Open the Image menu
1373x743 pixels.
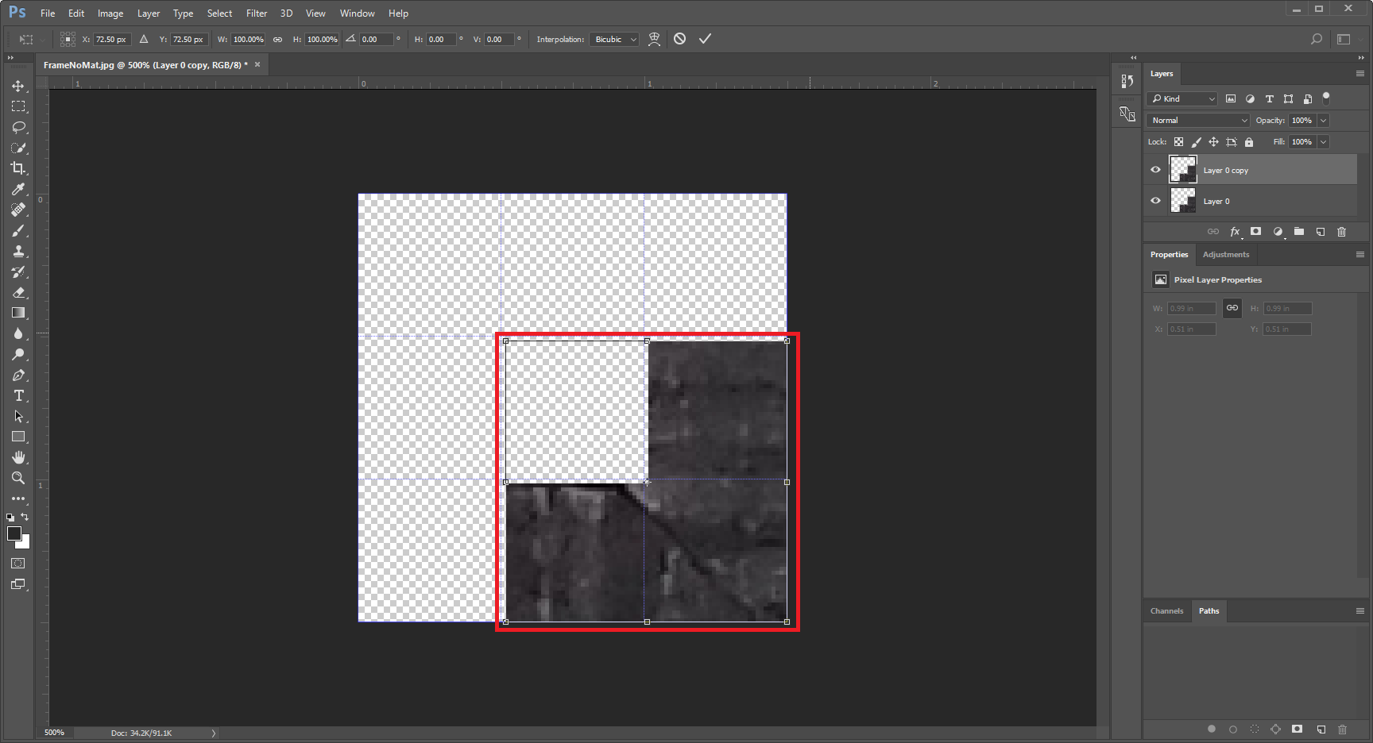110,13
